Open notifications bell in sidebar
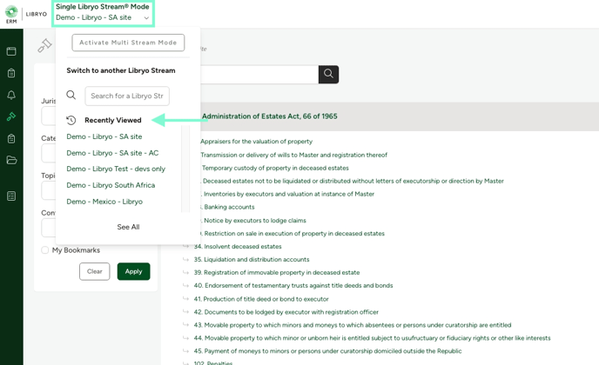599x365 pixels. tap(11, 95)
